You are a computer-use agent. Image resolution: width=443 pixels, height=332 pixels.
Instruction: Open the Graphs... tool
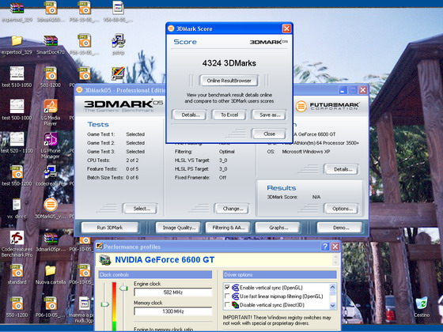278,228
